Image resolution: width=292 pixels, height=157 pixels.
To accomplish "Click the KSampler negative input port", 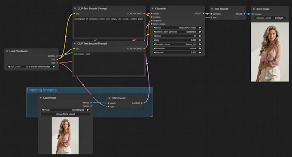I will point(152,21).
